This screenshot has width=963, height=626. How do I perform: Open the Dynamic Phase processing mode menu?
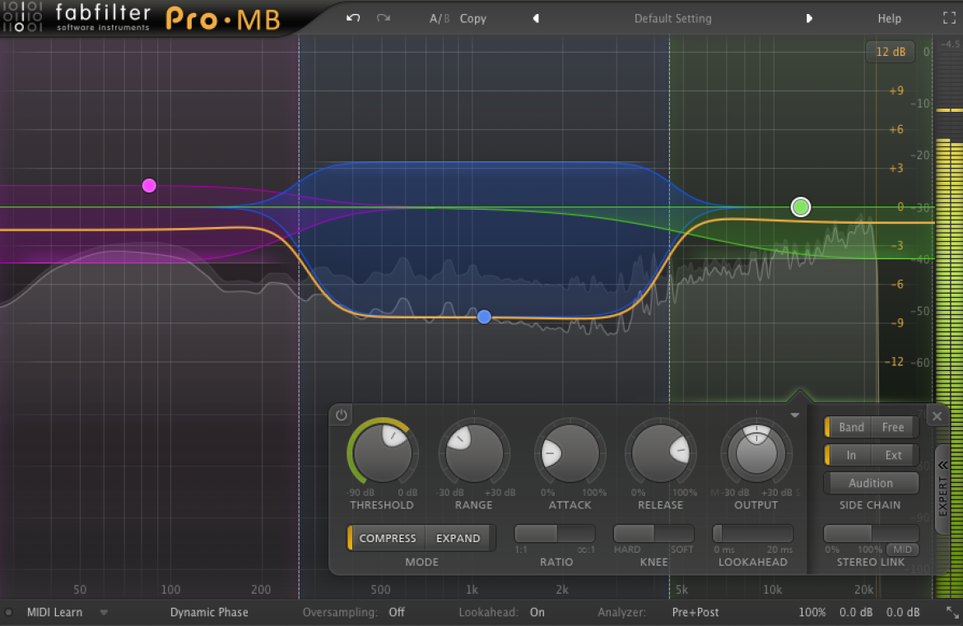(209, 612)
